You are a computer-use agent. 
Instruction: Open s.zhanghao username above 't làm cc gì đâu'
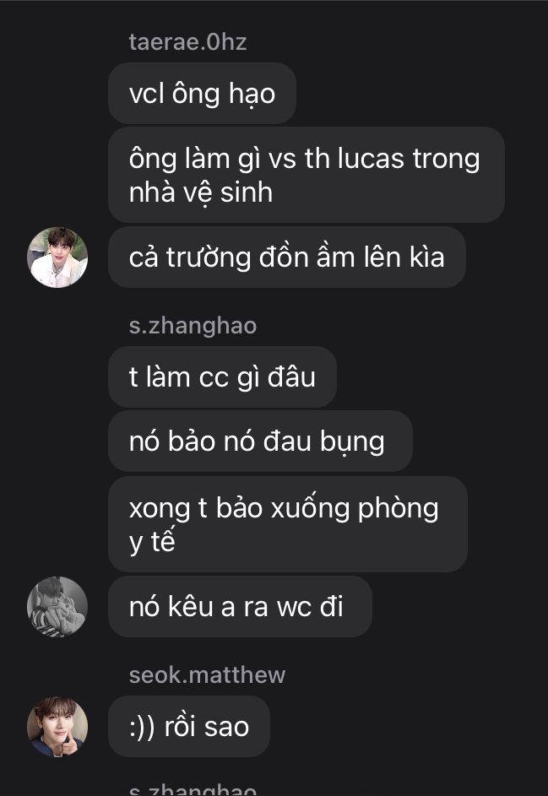click(x=193, y=325)
